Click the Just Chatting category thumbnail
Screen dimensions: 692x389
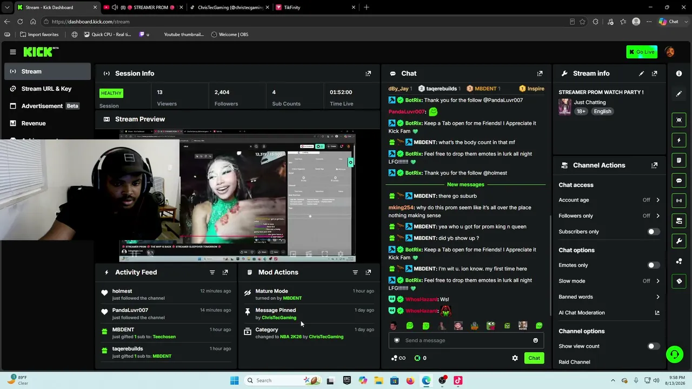(x=565, y=106)
